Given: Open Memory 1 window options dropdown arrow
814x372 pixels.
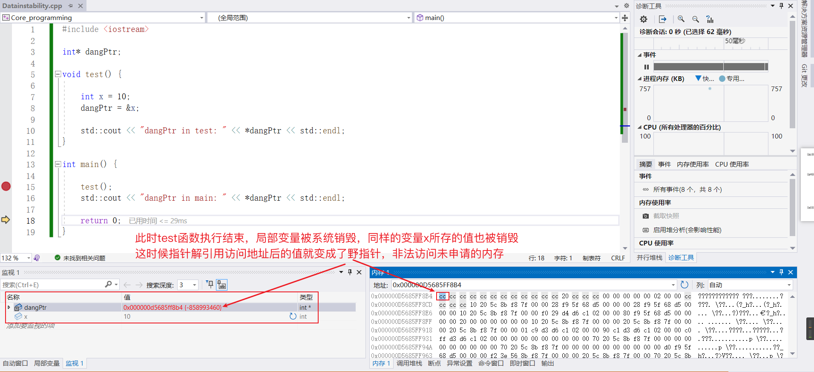Looking at the screenshot, I should pyautogui.click(x=773, y=272).
